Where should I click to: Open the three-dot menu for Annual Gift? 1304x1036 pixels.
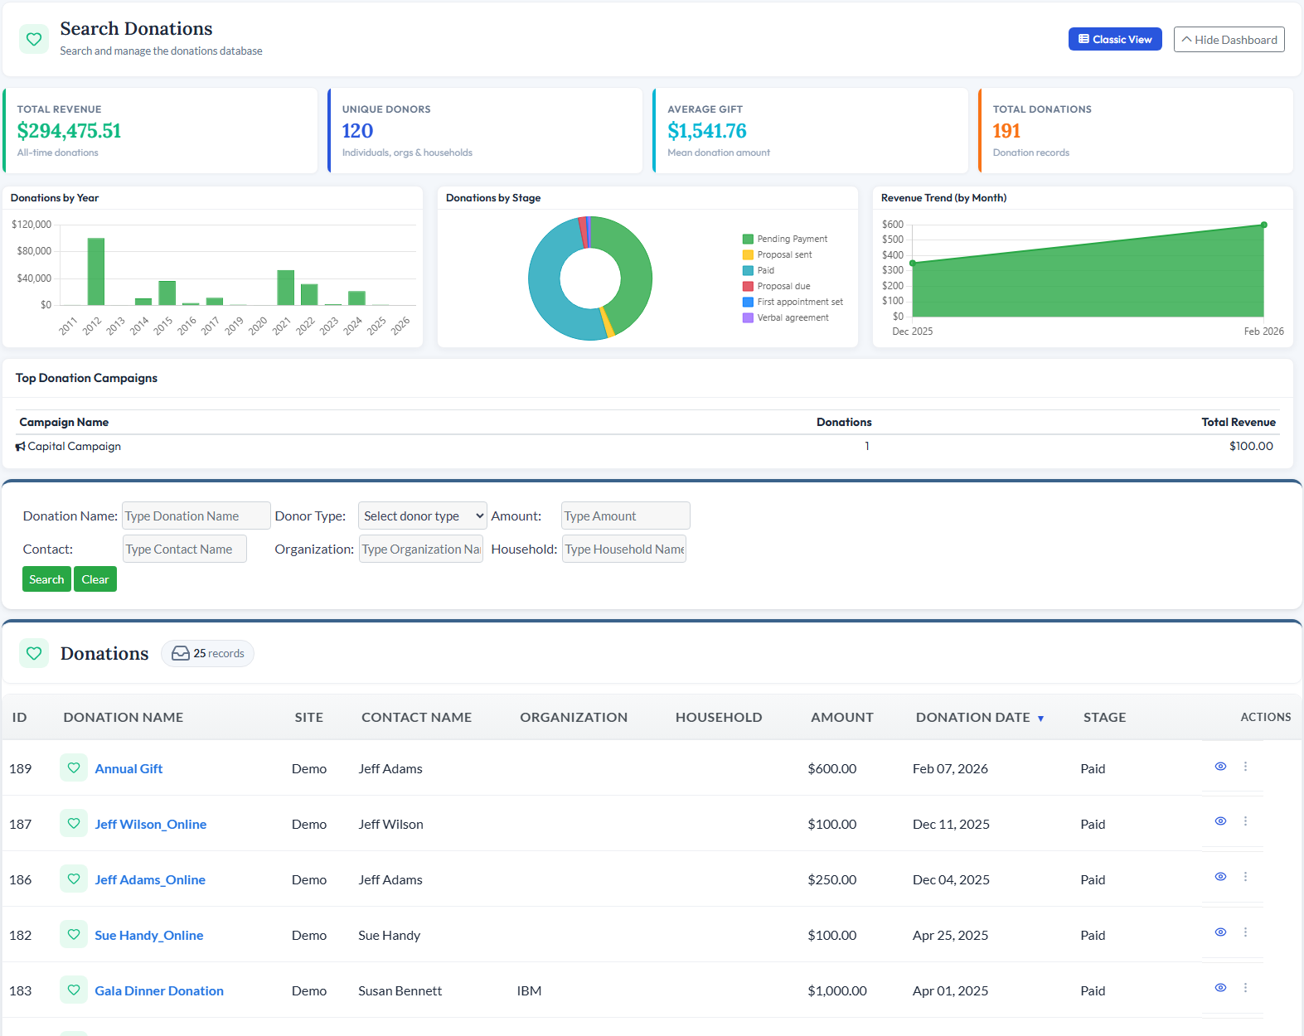click(1245, 767)
